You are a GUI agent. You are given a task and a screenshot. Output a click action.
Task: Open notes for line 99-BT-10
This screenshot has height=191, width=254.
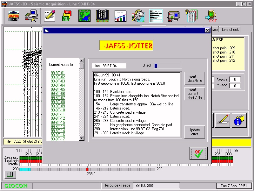[x=58, y=110]
